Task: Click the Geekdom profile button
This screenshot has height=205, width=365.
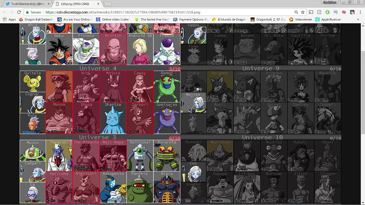Action: point(330,3)
